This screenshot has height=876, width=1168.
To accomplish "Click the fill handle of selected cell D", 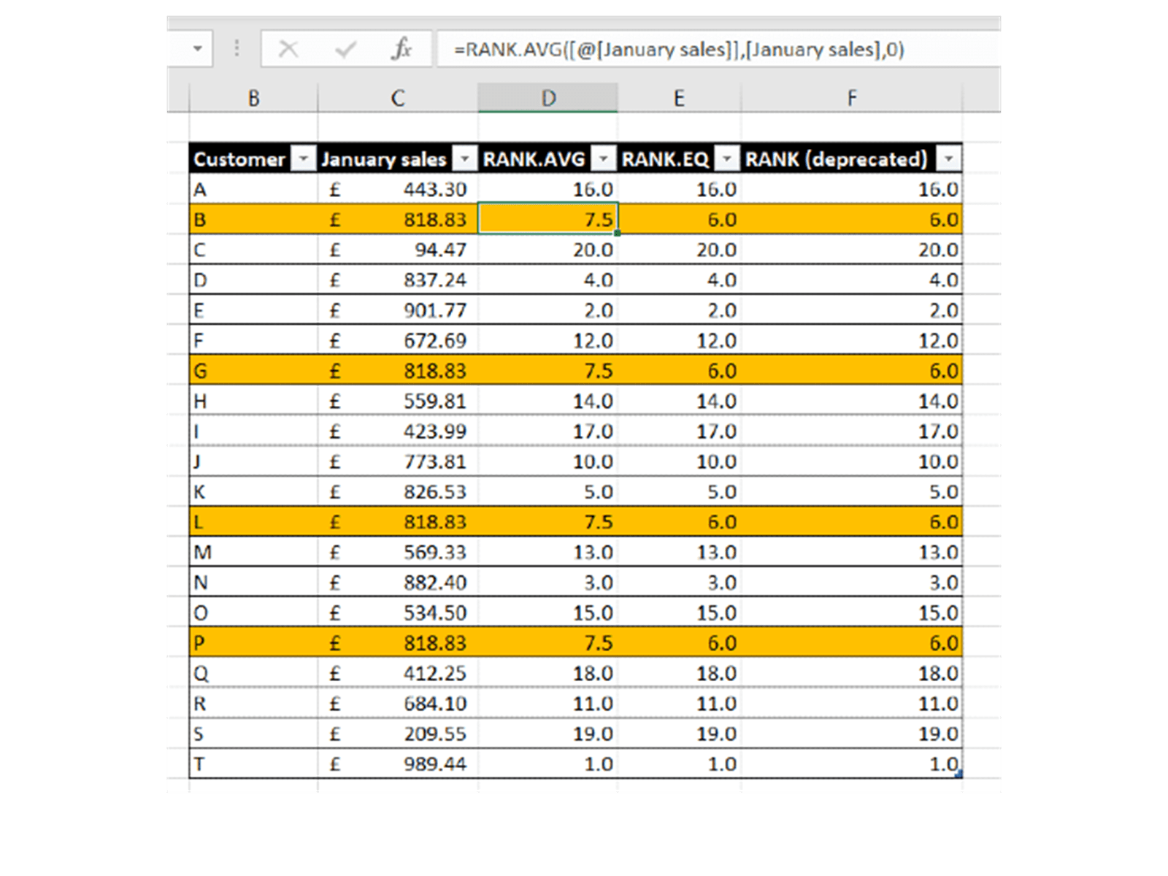I will [x=618, y=233].
